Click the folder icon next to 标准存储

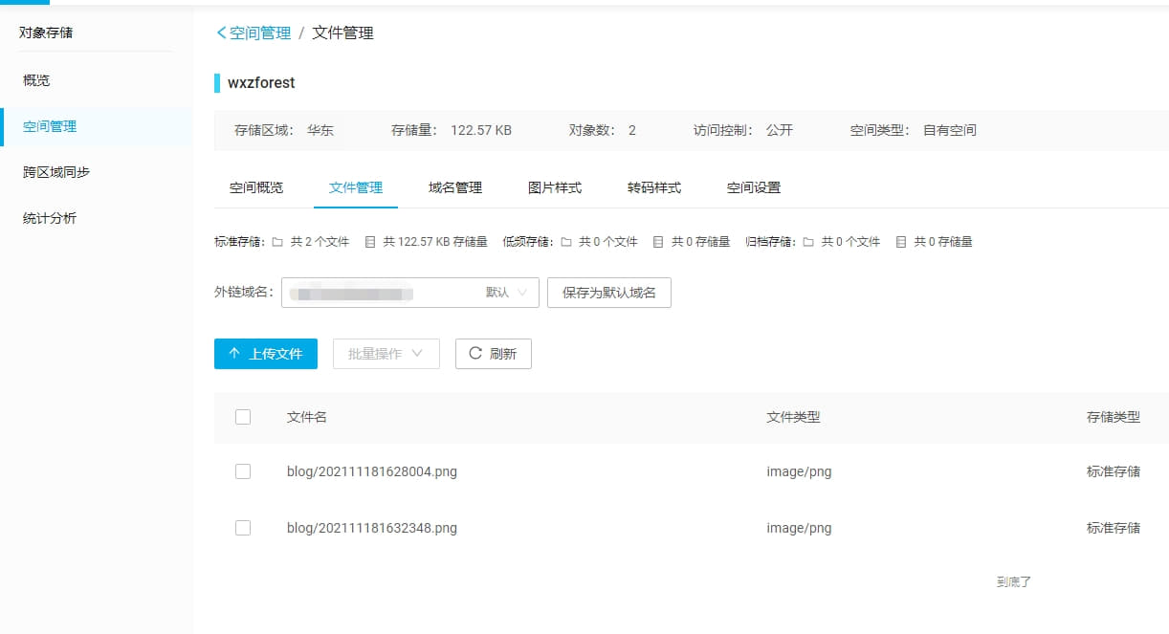point(276,242)
